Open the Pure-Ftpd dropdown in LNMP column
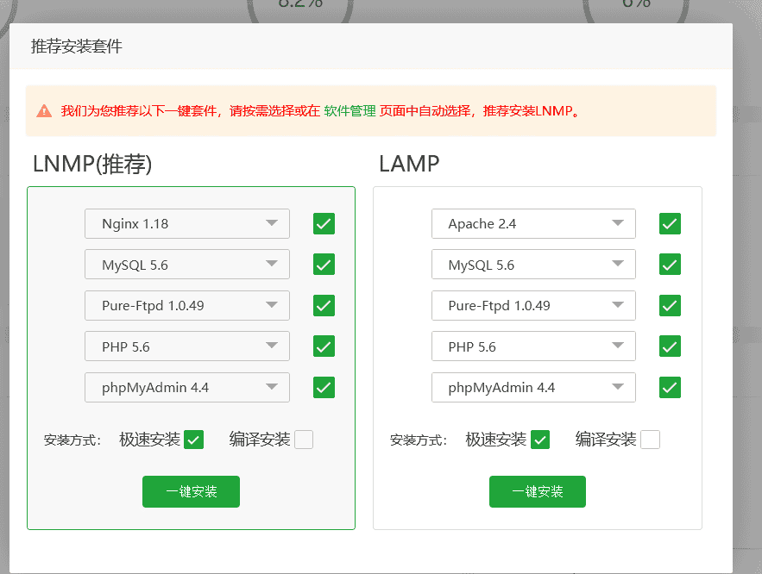 coord(186,305)
